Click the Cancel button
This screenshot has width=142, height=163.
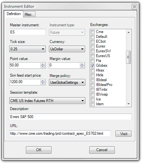pyautogui.click(x=102, y=150)
